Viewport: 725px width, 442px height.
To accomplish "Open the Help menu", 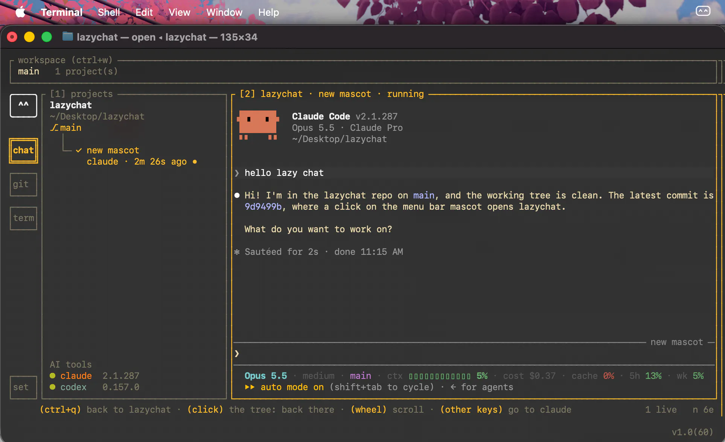I will pos(268,12).
